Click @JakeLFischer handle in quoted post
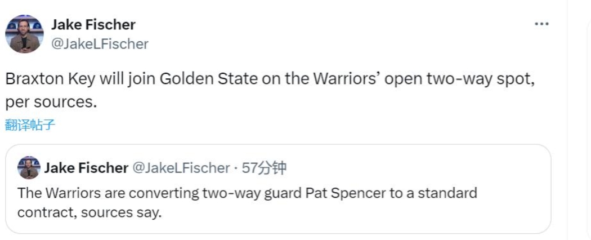Screen dimensions: 591x240 pyautogui.click(x=181, y=168)
